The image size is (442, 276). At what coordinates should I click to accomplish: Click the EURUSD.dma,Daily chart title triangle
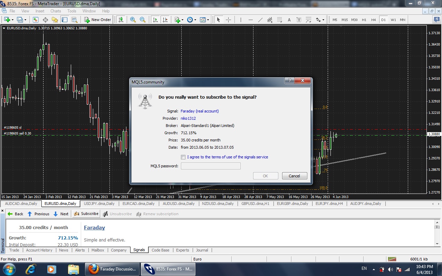(x=4, y=28)
